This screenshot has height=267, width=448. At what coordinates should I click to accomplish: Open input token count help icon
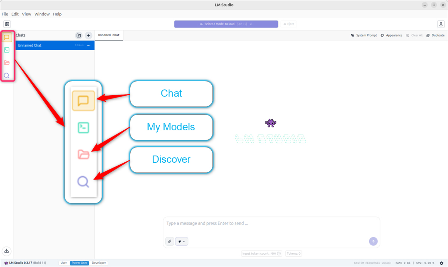point(279,254)
